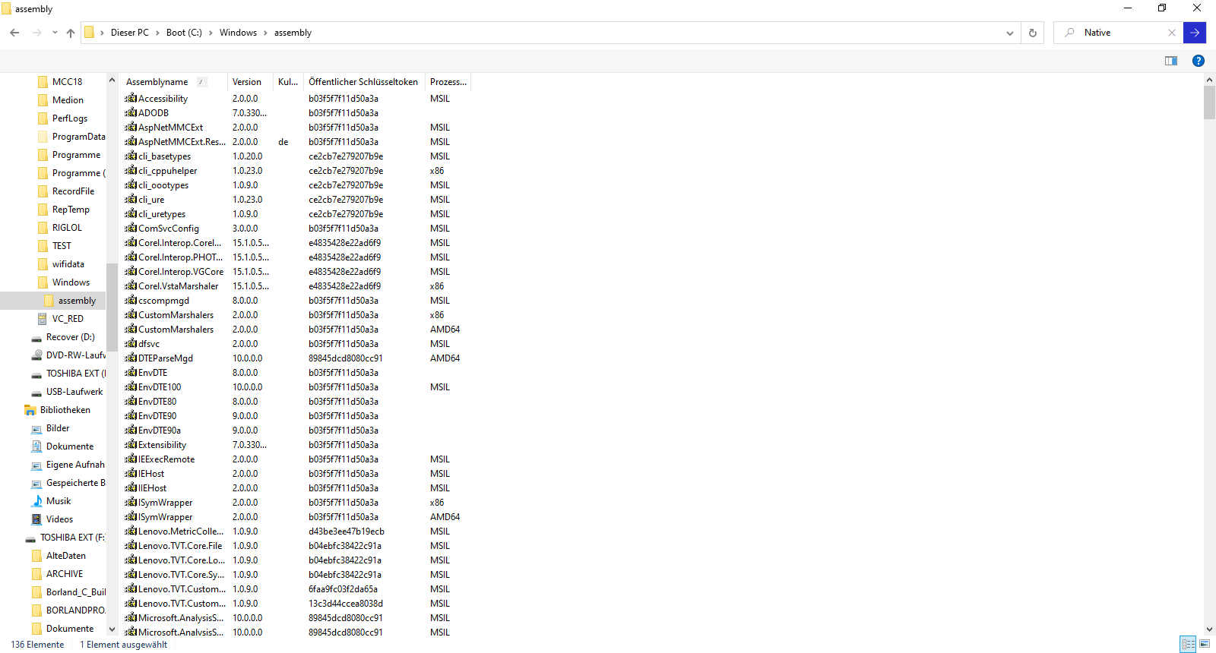Select the cli_cppuhelper assembly icon
Screen dimensions: 1216x653
[x=131, y=171]
